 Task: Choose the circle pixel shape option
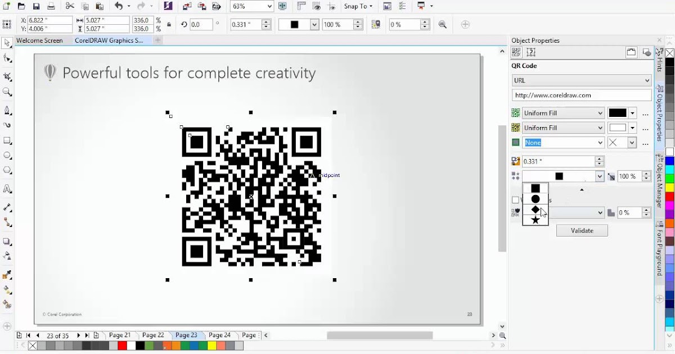[535, 199]
